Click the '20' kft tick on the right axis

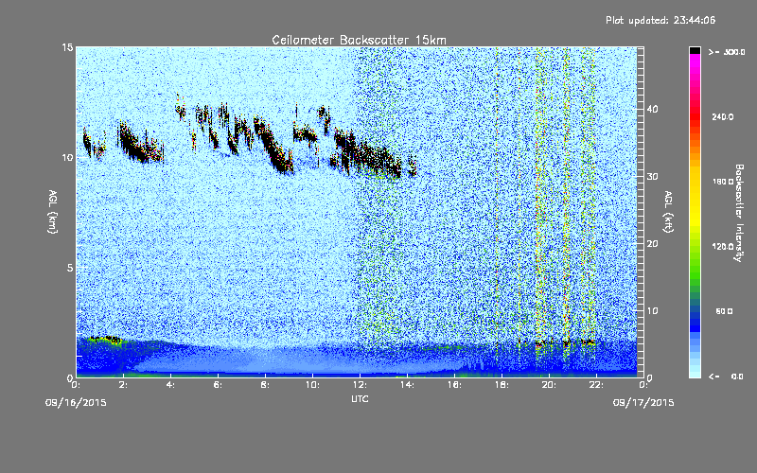652,243
